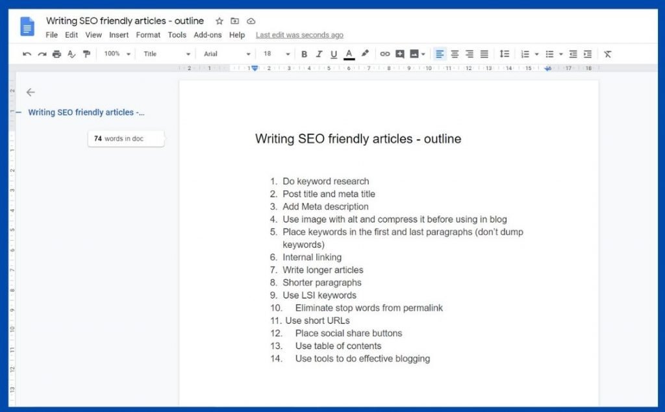Click list item 'Add Meta description'
This screenshot has height=412, width=665.
pyautogui.click(x=325, y=207)
